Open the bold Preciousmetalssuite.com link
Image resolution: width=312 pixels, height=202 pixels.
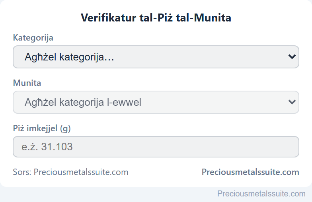[x=250, y=172]
